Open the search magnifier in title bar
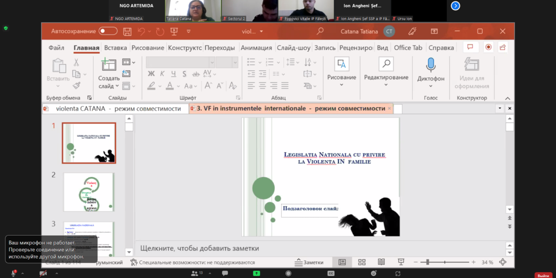The width and height of the screenshot is (556, 278). [x=320, y=31]
